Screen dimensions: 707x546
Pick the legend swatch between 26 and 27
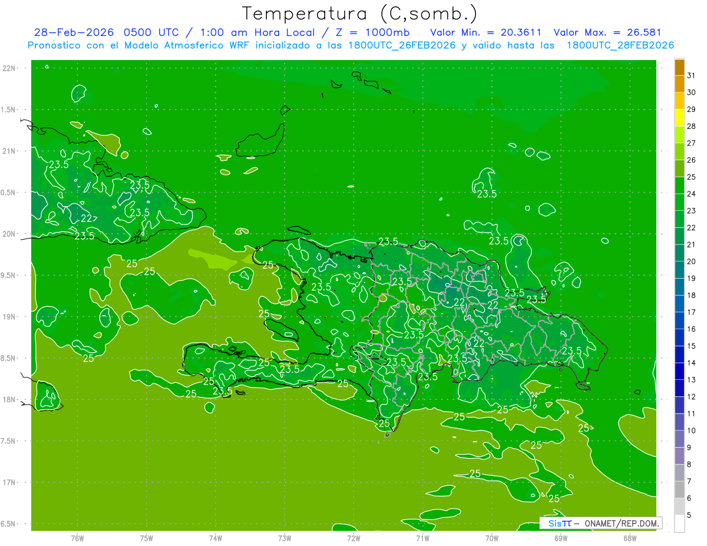pyautogui.click(x=679, y=151)
